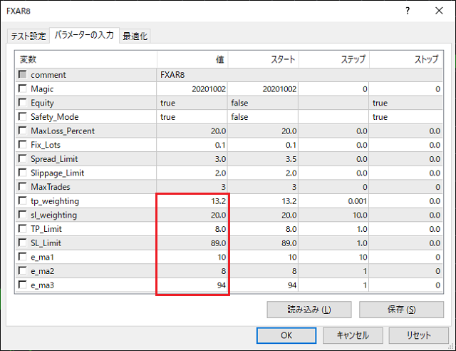Viewport: 456px width, 351px height.
Task: Select the TP_Limit value 8.0 cell
Action: click(x=192, y=229)
